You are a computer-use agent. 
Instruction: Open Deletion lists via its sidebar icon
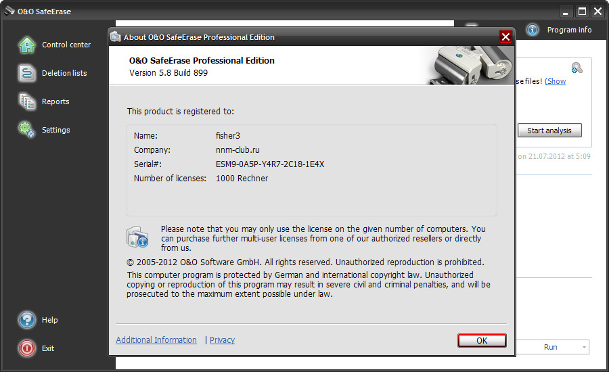tap(26, 73)
